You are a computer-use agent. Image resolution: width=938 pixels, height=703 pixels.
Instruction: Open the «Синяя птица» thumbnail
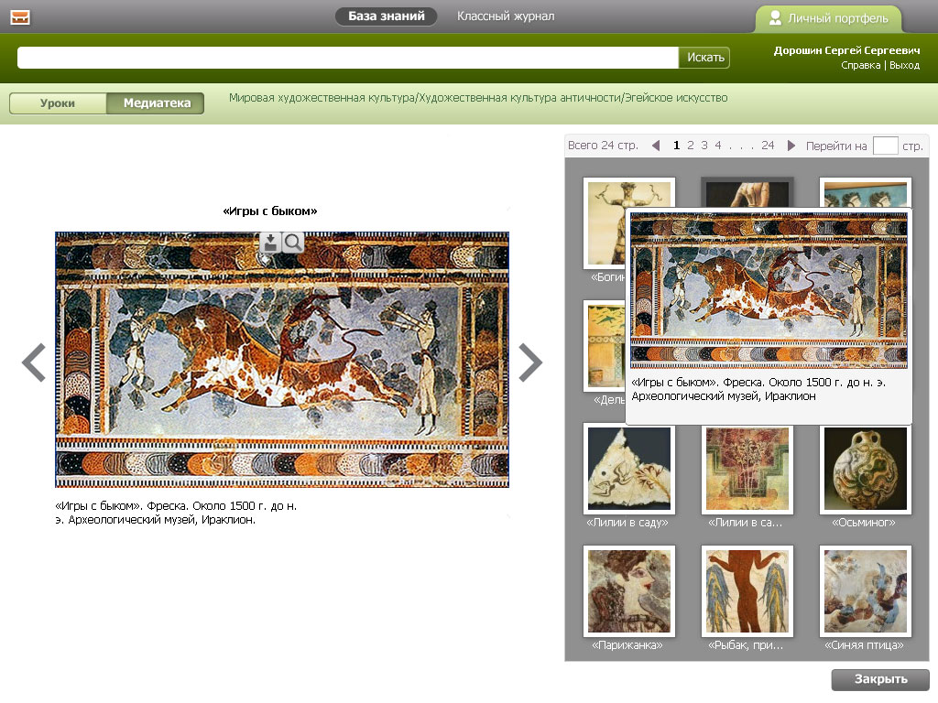click(x=865, y=591)
